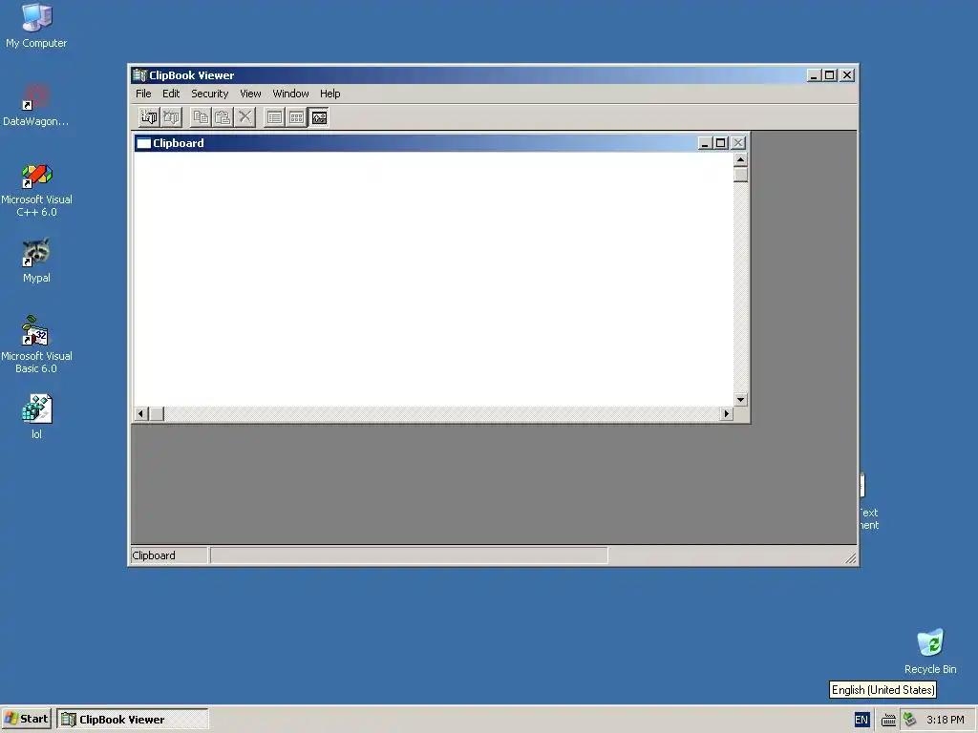Click the Paste toolbar icon
This screenshot has height=733, width=978.
(223, 117)
